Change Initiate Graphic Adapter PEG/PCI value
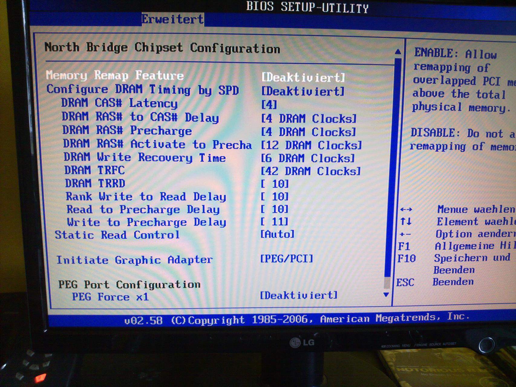The width and height of the screenshot is (516, 387). pyautogui.click(x=287, y=259)
